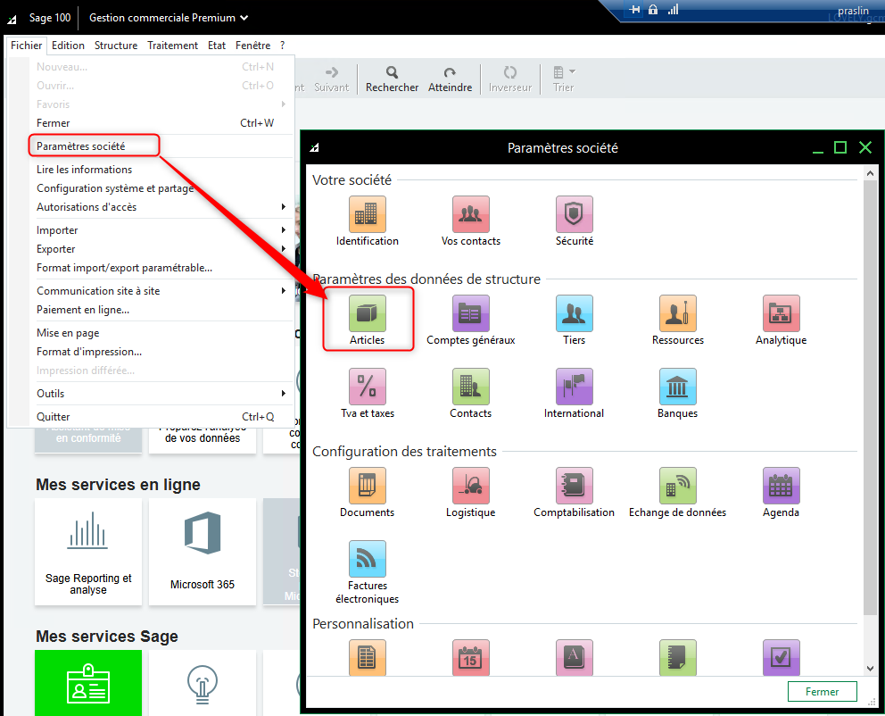Open Vos contacts icon
Viewport: 885px width, 716px height.
471,214
